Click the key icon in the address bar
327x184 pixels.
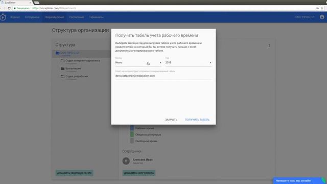tap(317, 8)
